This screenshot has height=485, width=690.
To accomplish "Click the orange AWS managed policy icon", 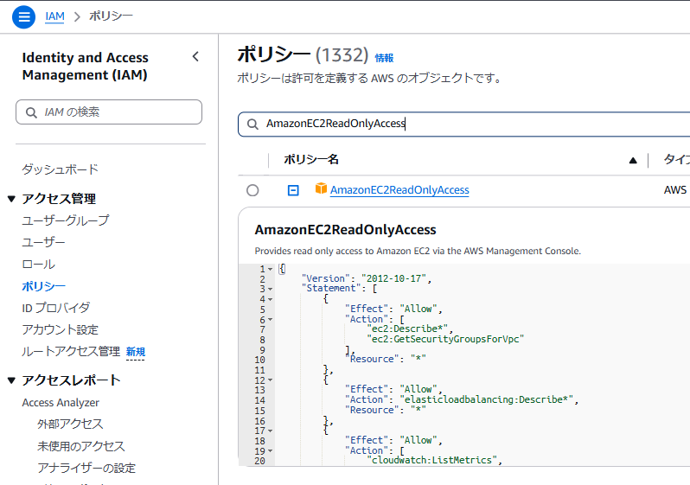I will pyautogui.click(x=322, y=188).
